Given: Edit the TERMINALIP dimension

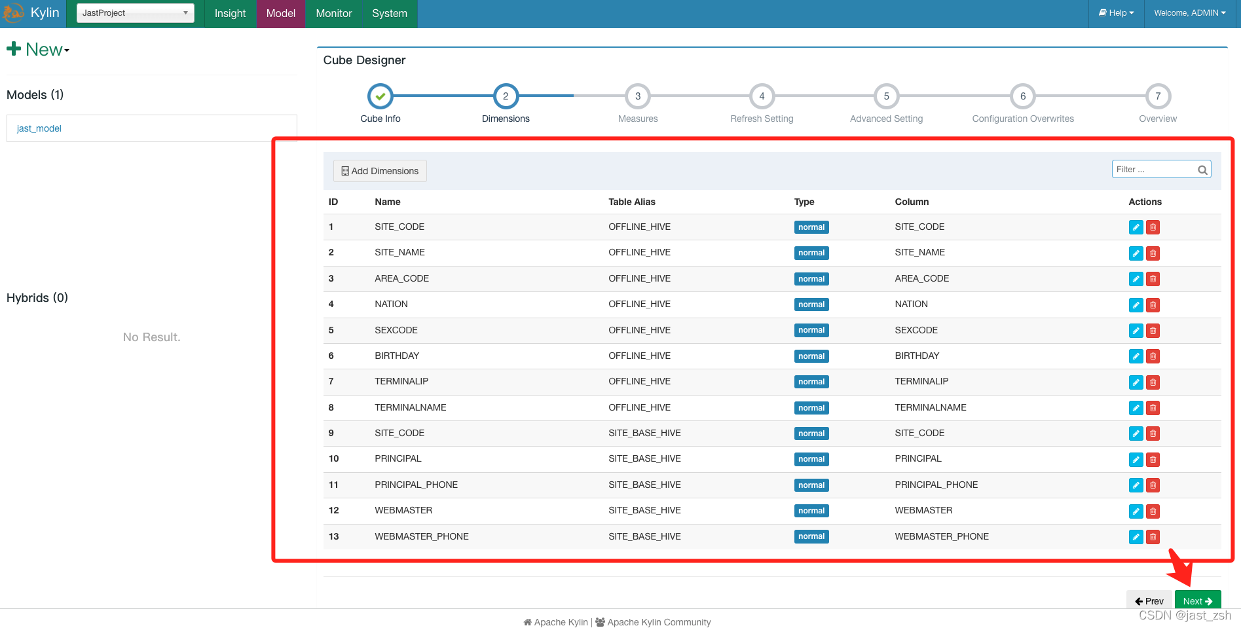Looking at the screenshot, I should click(x=1136, y=382).
